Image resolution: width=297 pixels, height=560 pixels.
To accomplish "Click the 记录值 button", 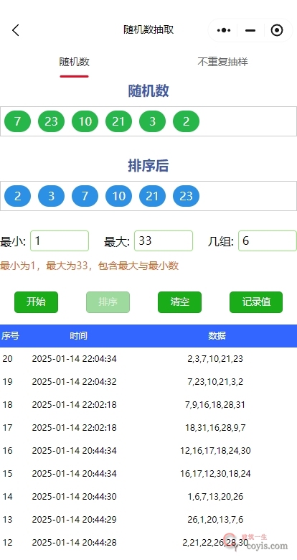I will [256, 302].
